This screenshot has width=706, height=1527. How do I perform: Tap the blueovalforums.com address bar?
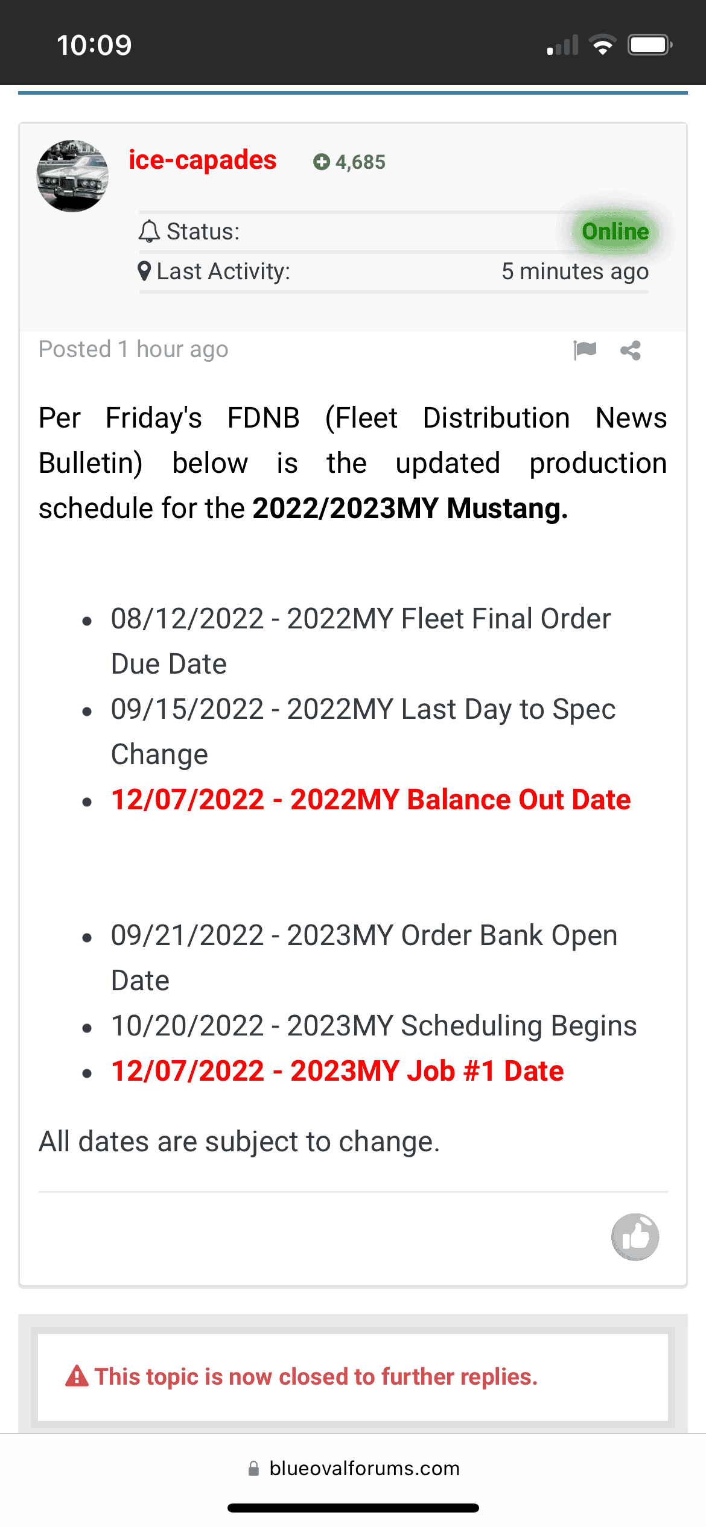pos(353,1468)
